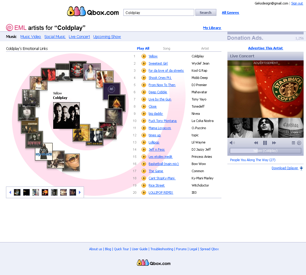306x275 pixels.
Task: Play Les etoiles inedit play icon
Action: tap(144, 157)
